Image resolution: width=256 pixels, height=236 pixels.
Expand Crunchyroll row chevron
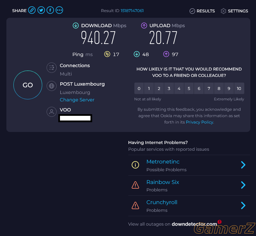click(x=243, y=205)
